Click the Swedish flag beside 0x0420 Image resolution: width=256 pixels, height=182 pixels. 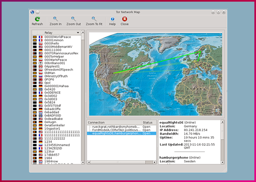click(41, 90)
